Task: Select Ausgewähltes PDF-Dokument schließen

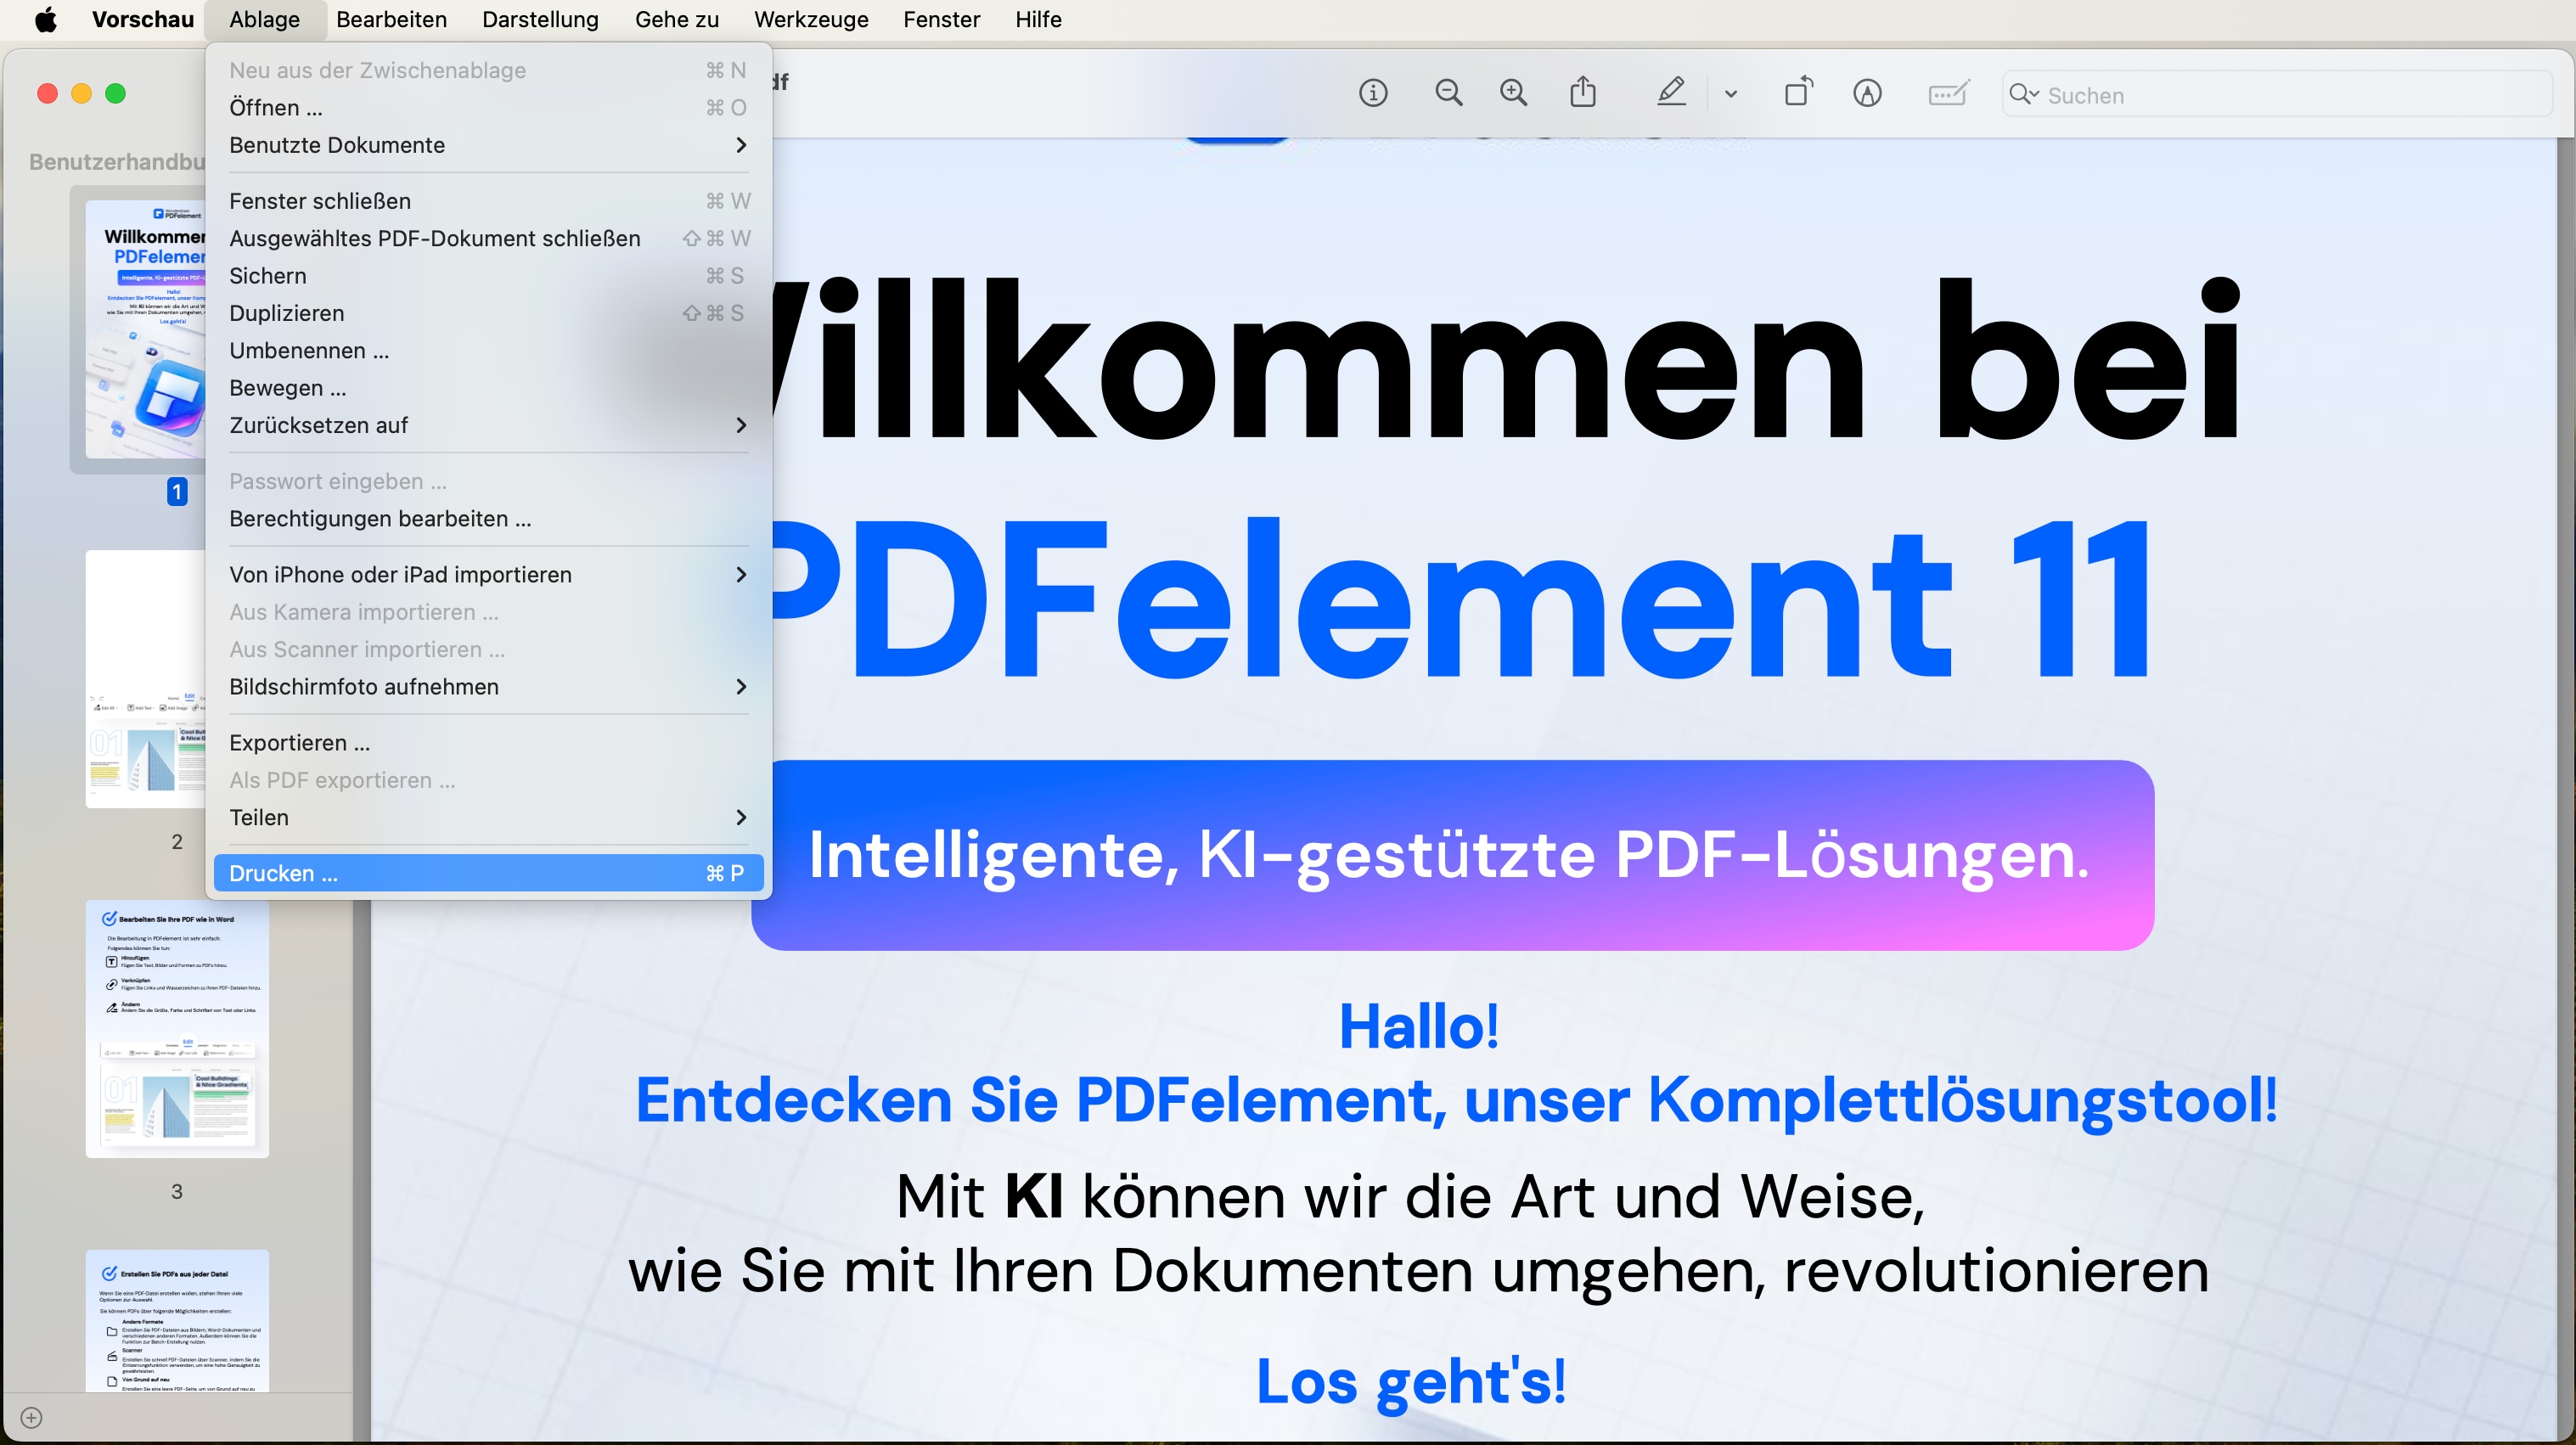Action: point(488,238)
